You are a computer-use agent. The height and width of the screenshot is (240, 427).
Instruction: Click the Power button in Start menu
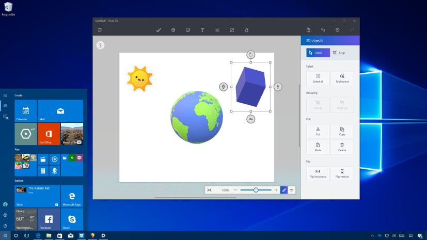click(5, 226)
